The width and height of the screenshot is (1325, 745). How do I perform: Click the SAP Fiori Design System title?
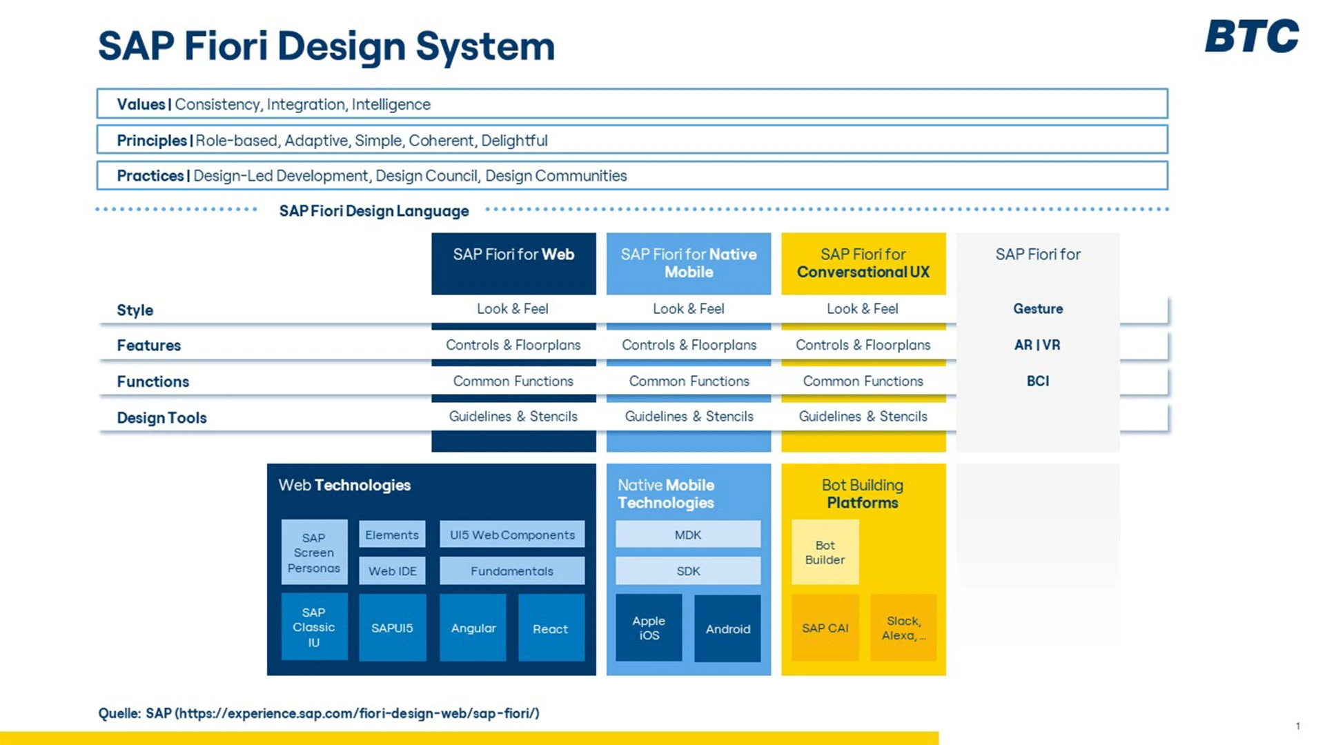click(326, 46)
